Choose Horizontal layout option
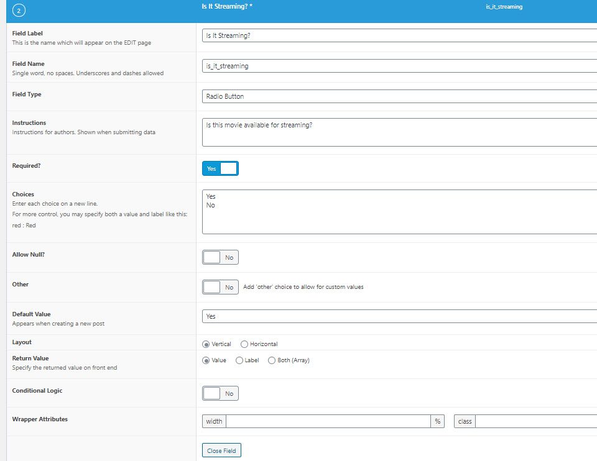The image size is (597, 461). click(x=244, y=344)
